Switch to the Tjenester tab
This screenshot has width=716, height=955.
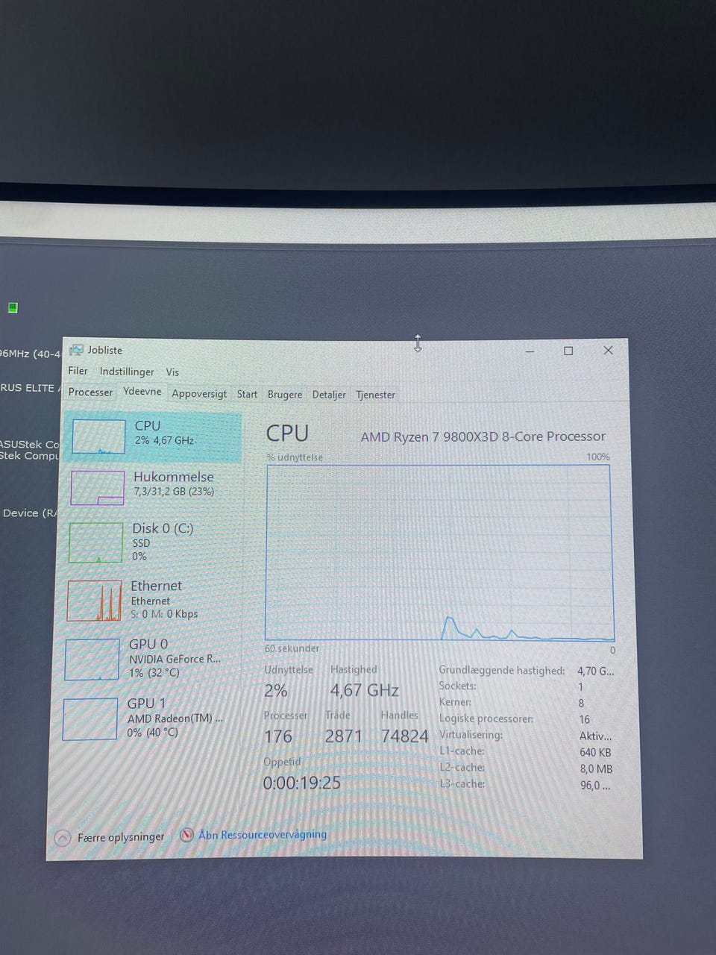point(375,395)
